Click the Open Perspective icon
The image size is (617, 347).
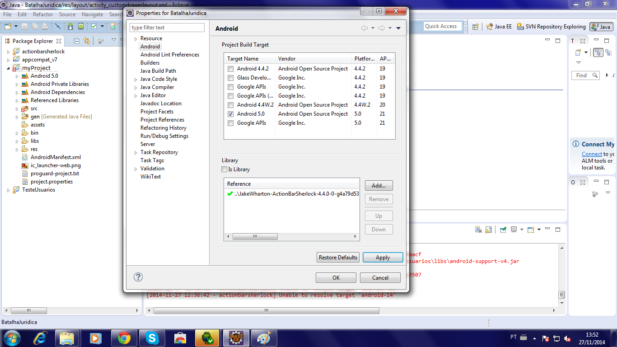point(475,27)
